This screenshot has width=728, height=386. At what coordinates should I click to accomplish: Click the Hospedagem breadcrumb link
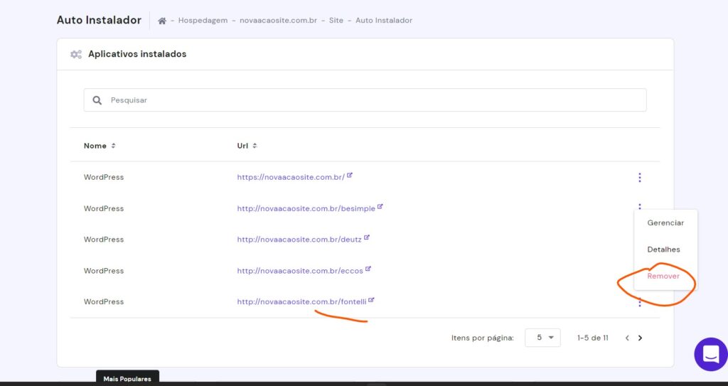[203, 21]
